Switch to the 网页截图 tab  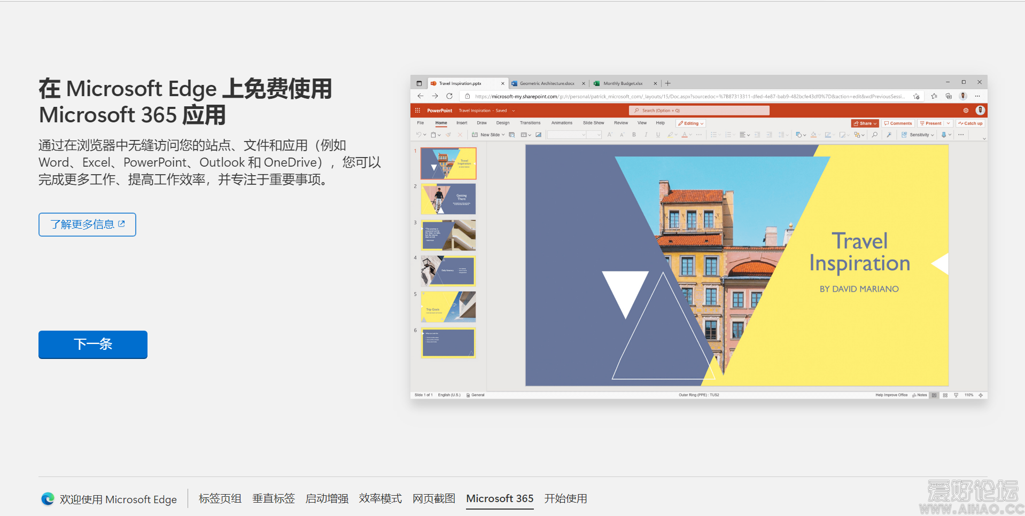point(433,498)
